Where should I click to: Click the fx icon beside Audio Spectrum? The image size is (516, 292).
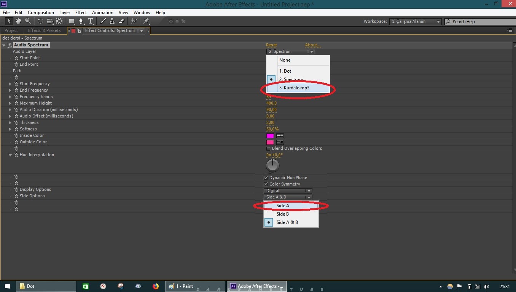tap(10, 45)
